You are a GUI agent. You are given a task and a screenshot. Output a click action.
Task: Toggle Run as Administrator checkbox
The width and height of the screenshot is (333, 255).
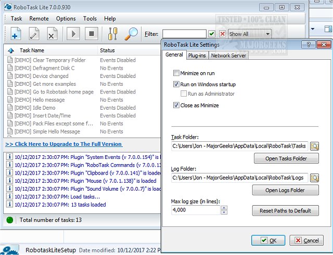point(184,93)
